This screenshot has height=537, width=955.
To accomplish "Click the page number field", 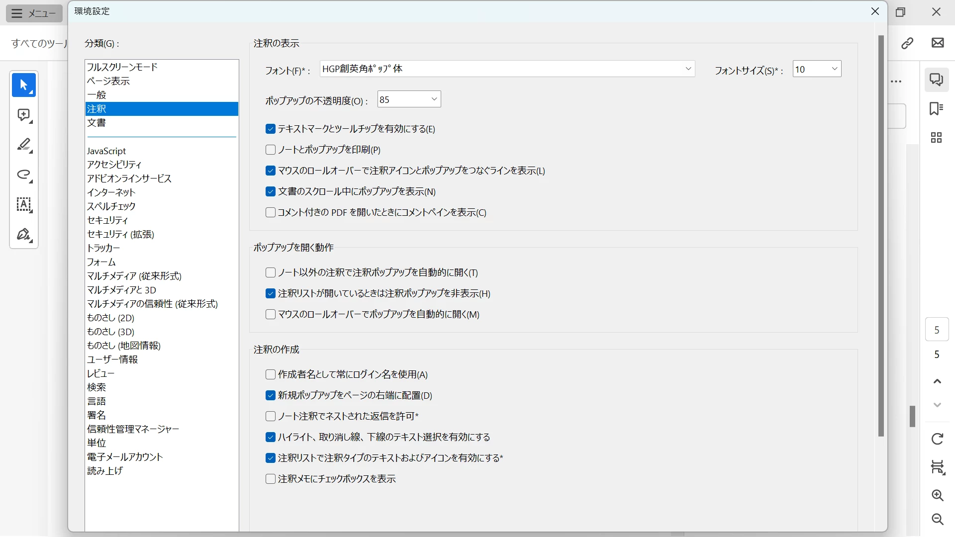I will click(937, 330).
